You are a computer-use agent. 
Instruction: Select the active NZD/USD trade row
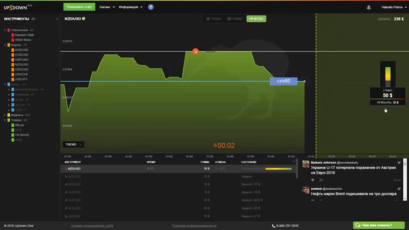pos(178,169)
